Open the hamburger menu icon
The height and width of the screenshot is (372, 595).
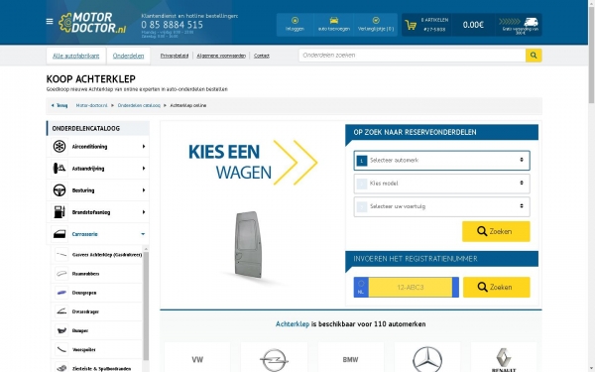point(50,22)
